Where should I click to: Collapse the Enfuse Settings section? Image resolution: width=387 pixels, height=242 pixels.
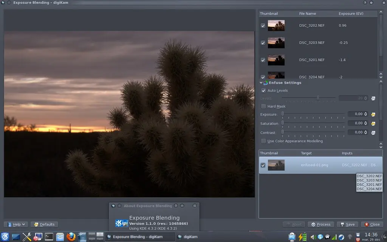point(261,83)
